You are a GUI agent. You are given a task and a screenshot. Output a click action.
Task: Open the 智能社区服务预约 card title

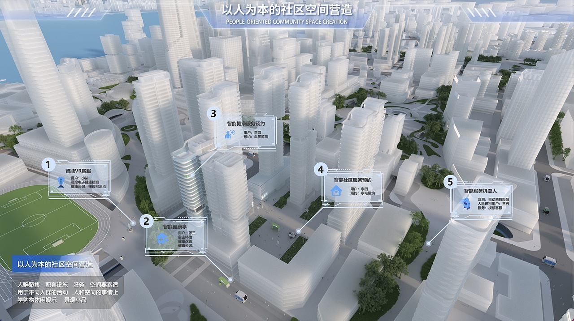click(x=352, y=180)
